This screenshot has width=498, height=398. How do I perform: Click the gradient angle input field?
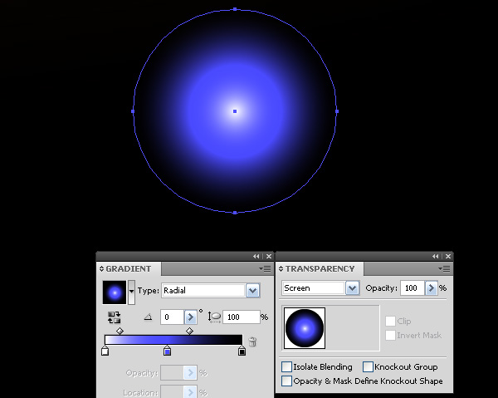point(172,317)
